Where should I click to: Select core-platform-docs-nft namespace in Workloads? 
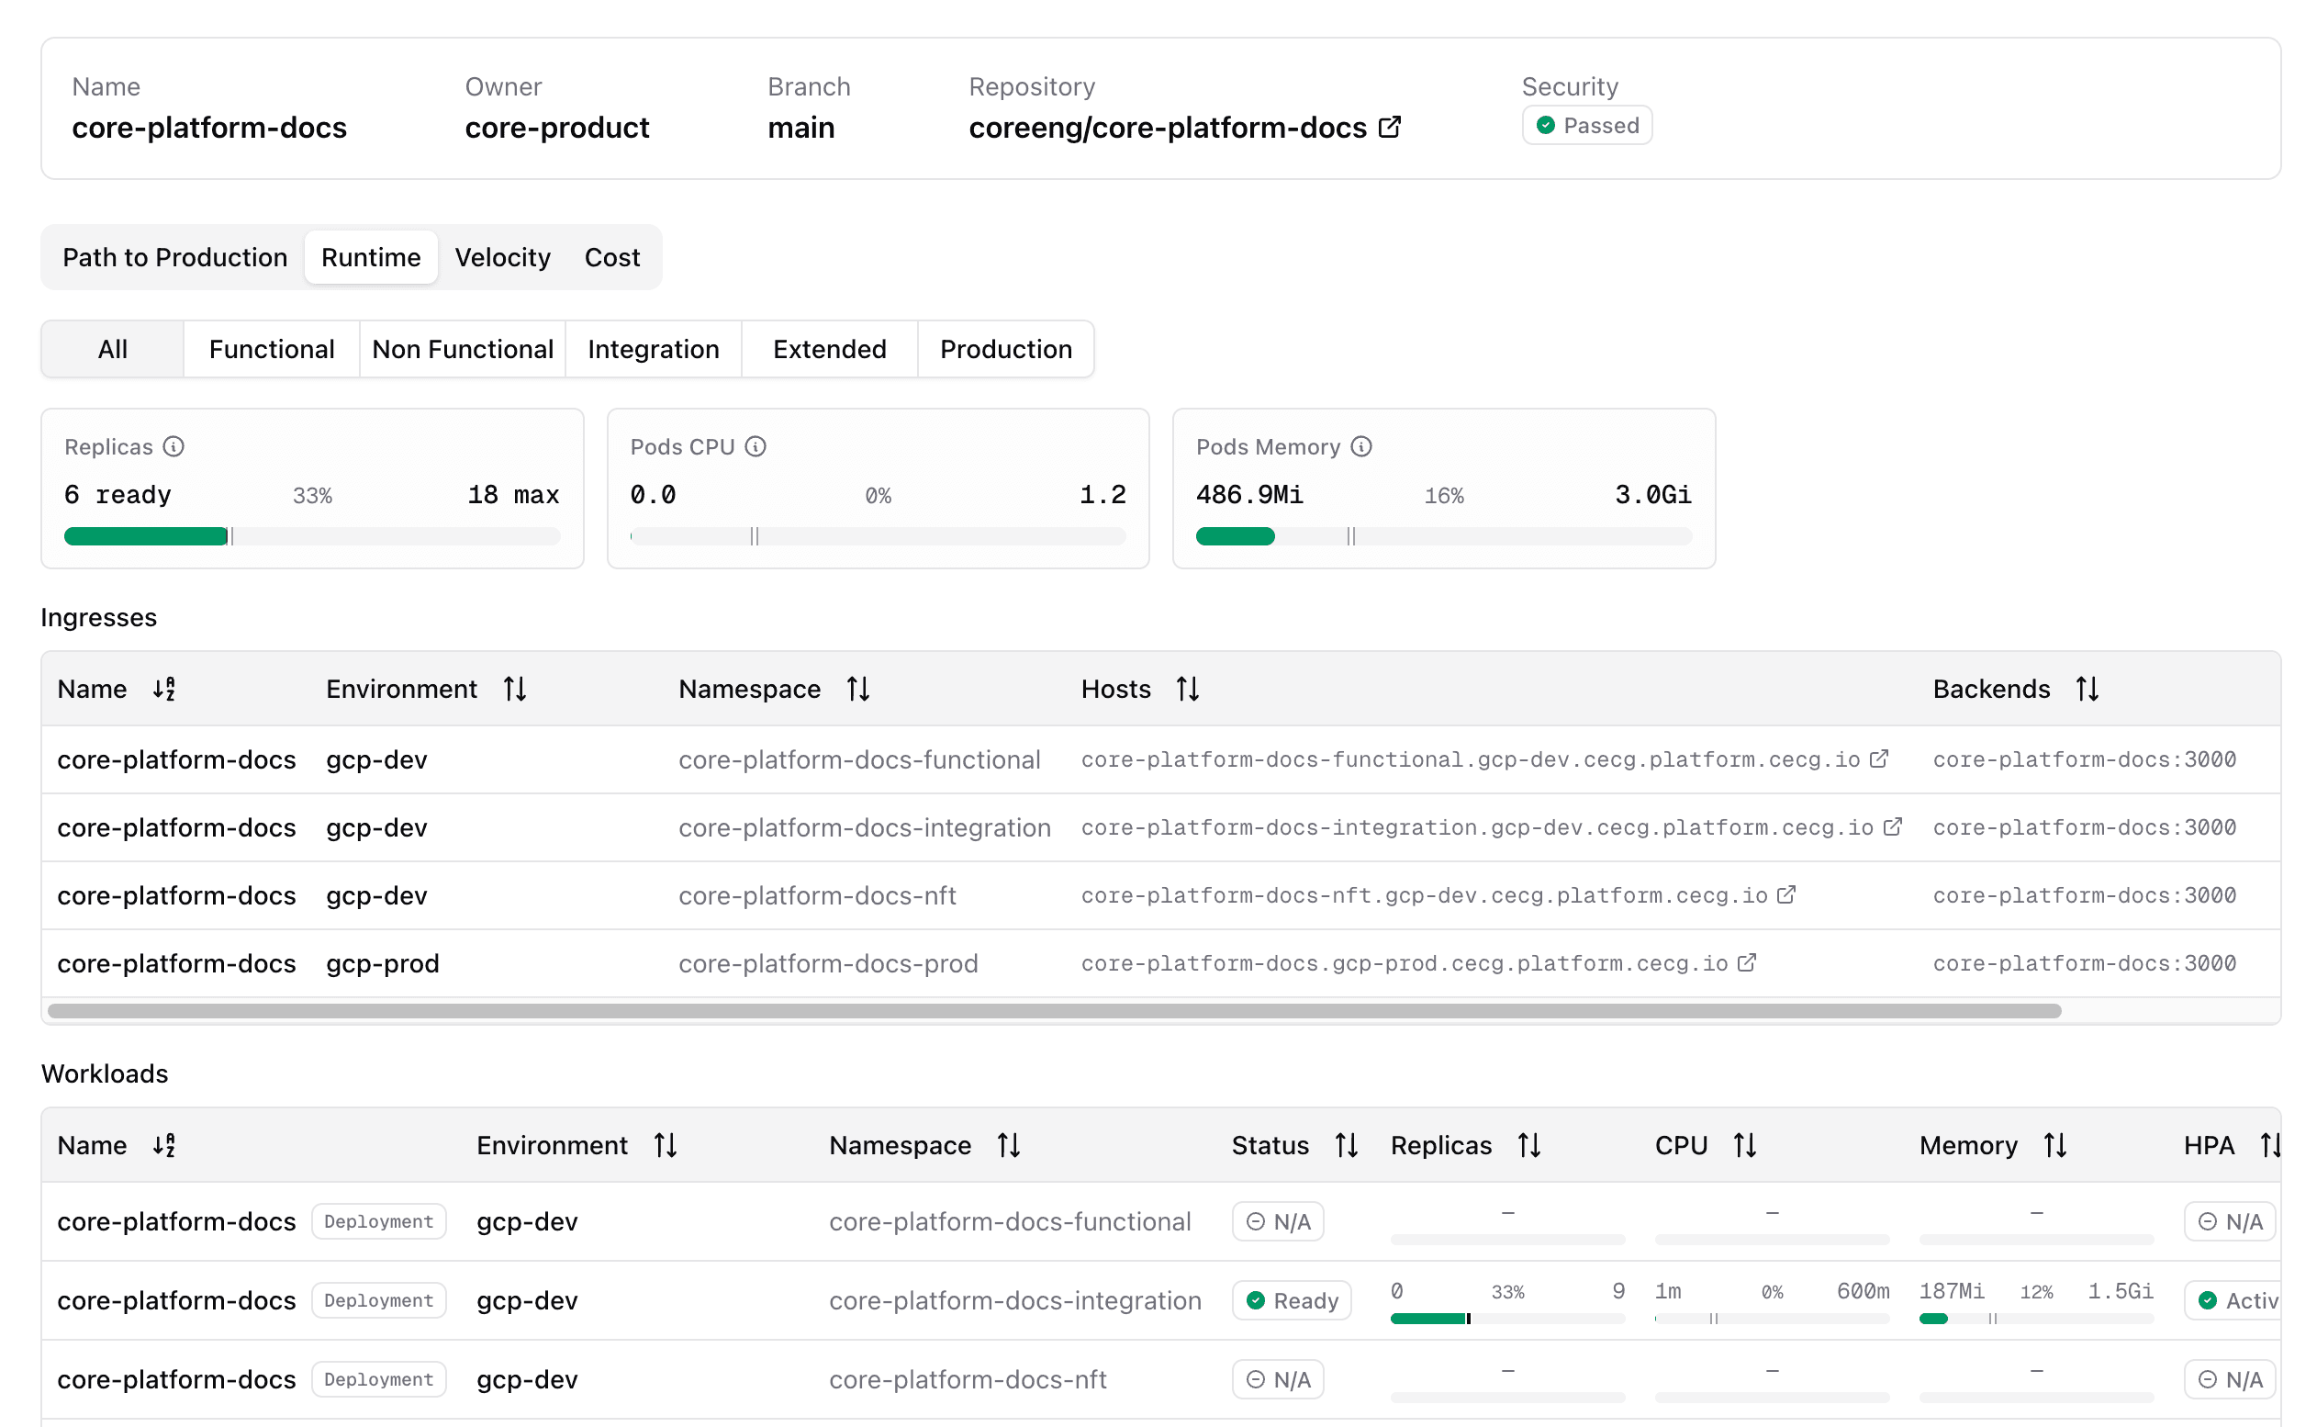click(968, 1380)
